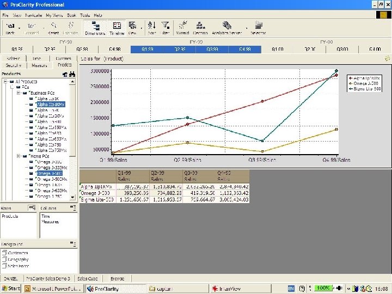Select the Alpha IIp750 tree item
The height and width of the screenshot is (294, 392).
(49, 144)
